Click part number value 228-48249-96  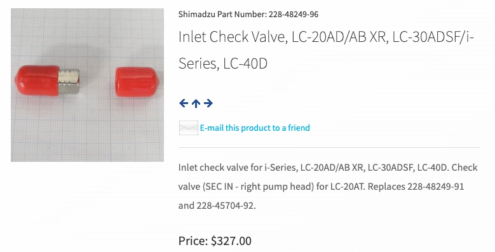pos(294,14)
